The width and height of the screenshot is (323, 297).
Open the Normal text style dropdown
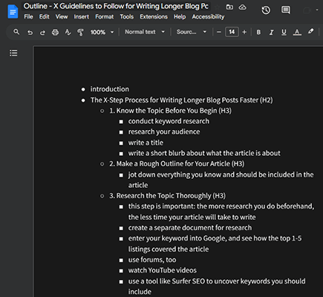(145, 32)
